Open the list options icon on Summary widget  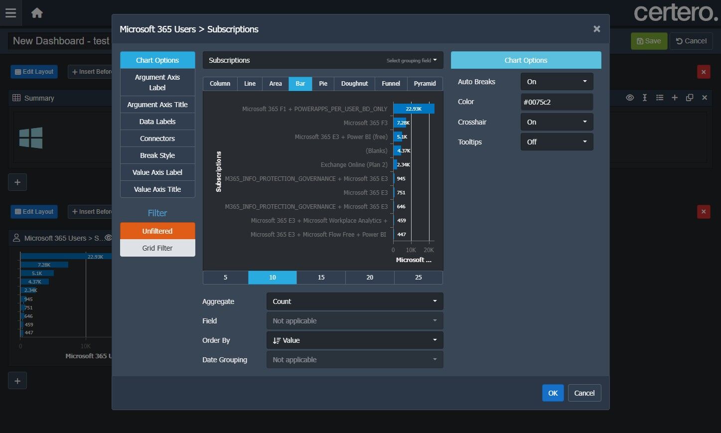click(x=660, y=98)
